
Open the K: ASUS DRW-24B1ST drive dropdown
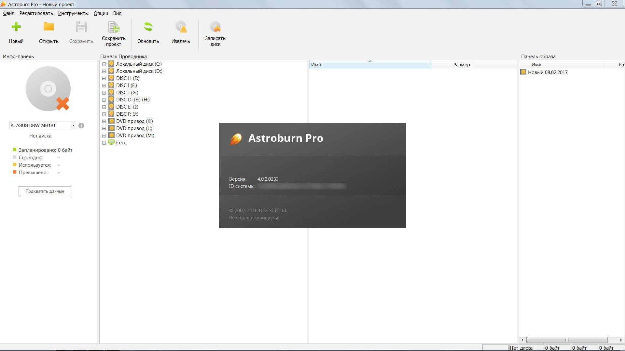(x=73, y=125)
